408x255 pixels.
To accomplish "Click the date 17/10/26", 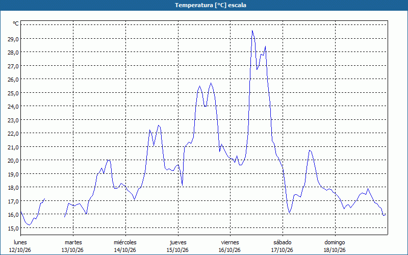I will [x=282, y=250].
